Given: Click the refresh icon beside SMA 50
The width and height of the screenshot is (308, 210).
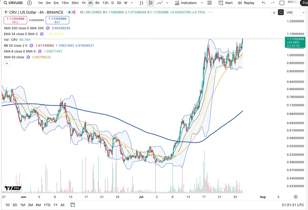Looking at the screenshot, I should click(28, 57).
